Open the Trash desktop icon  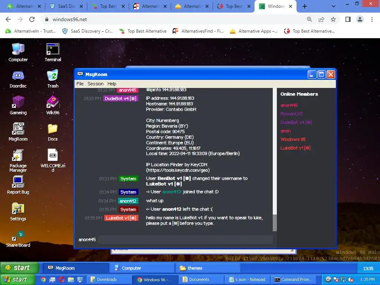tap(53, 79)
